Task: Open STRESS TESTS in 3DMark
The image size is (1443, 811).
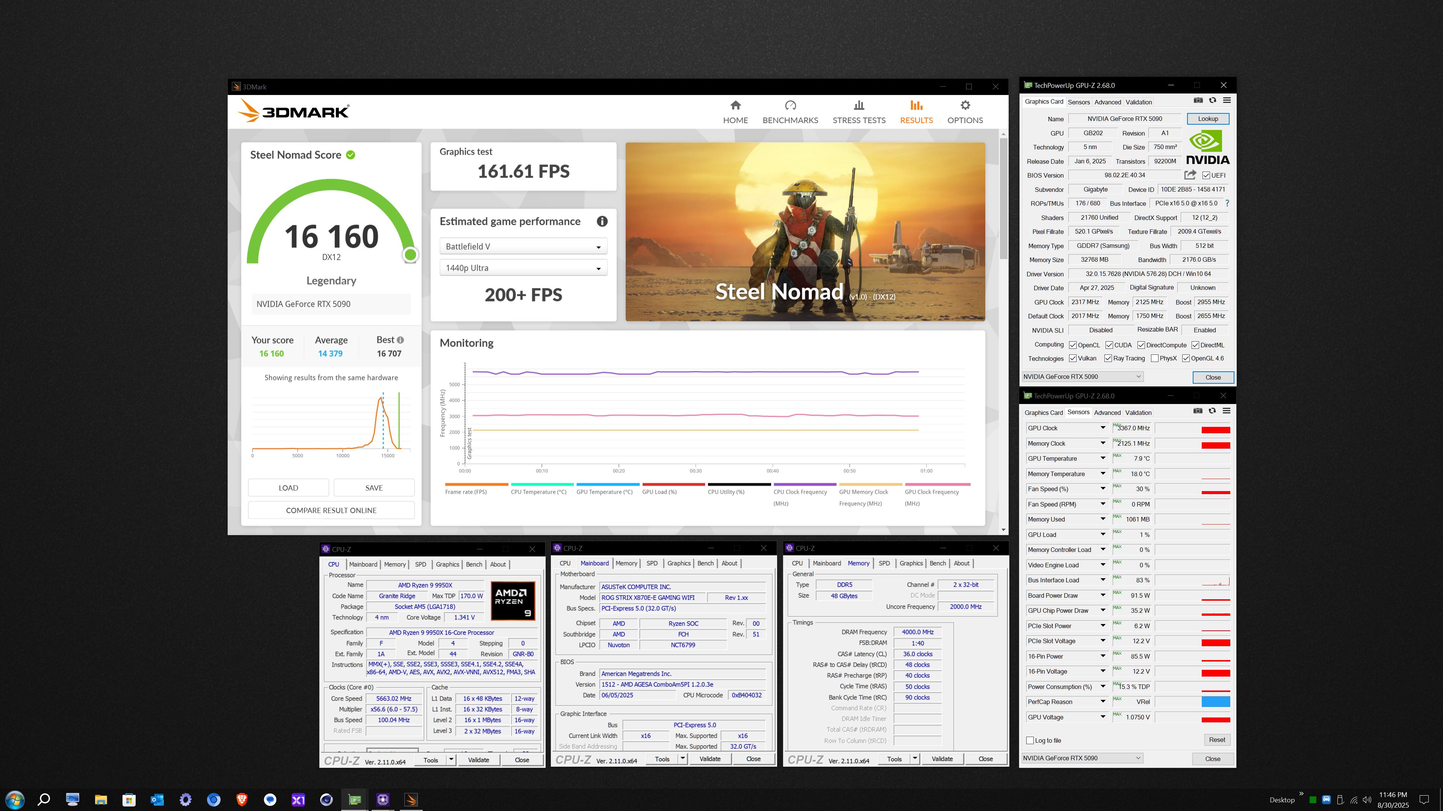Action: (x=859, y=112)
